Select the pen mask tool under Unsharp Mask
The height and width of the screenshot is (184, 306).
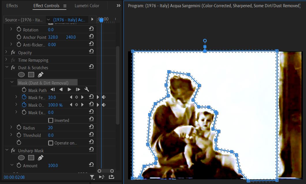40,158
